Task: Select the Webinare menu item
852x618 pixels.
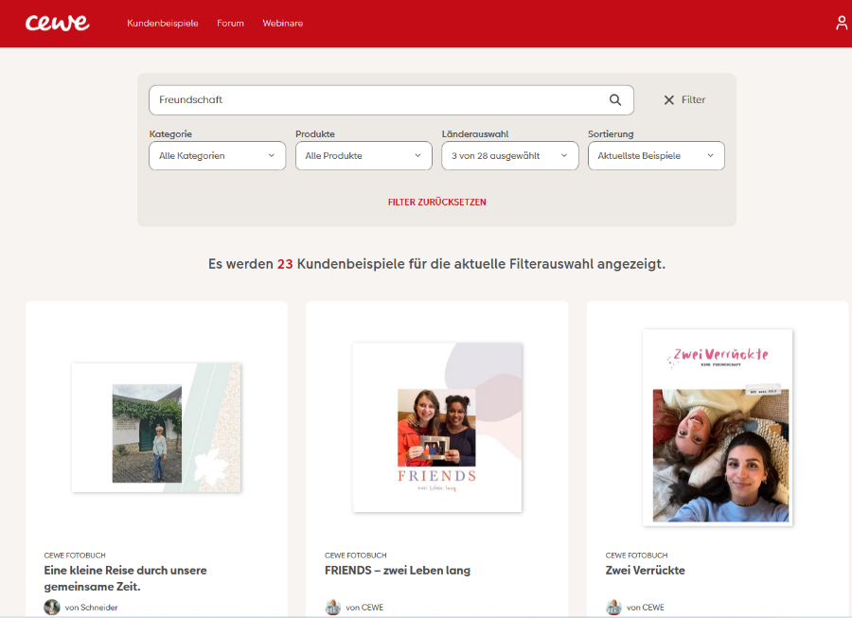Action: 282,24
